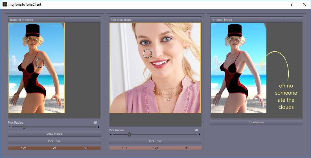Click plus on the left Pick Radius slider
This screenshot has width=311, height=158.
[x=98, y=127]
